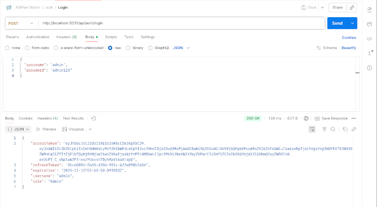
Task: Click ASPNet Blazor in breadcrumb
Action: pyautogui.click(x=28, y=8)
